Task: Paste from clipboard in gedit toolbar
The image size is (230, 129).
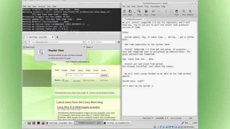Action: (176, 13)
